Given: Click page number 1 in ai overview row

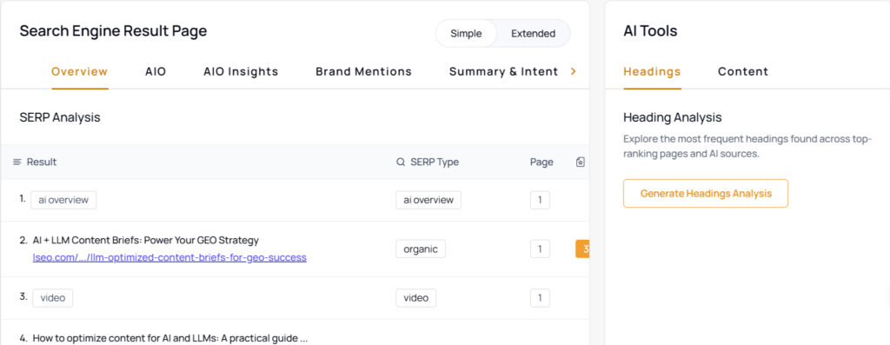Looking at the screenshot, I should point(540,200).
